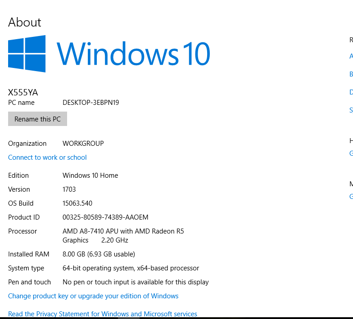Select the About page heading
Image resolution: width=353 pixels, height=319 pixels.
(x=25, y=22)
